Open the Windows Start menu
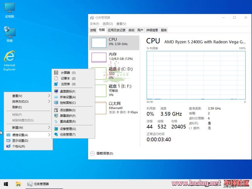This screenshot has height=189, width=252. pos(6,184)
